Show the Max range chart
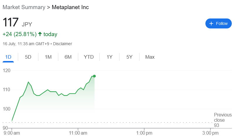This screenshot has width=235, height=139. click(x=150, y=57)
